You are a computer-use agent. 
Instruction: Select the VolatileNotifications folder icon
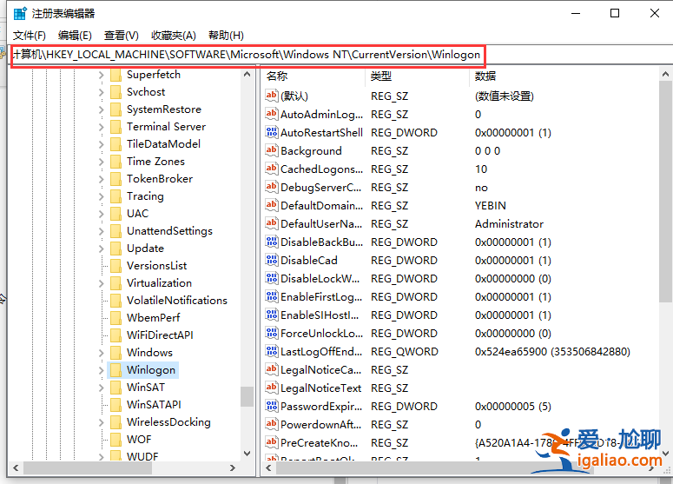click(115, 301)
